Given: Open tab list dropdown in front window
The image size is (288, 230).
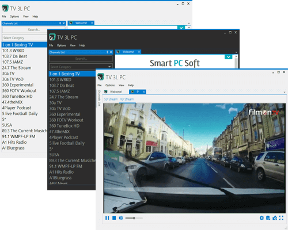Looking at the screenshot, I should tap(285, 92).
